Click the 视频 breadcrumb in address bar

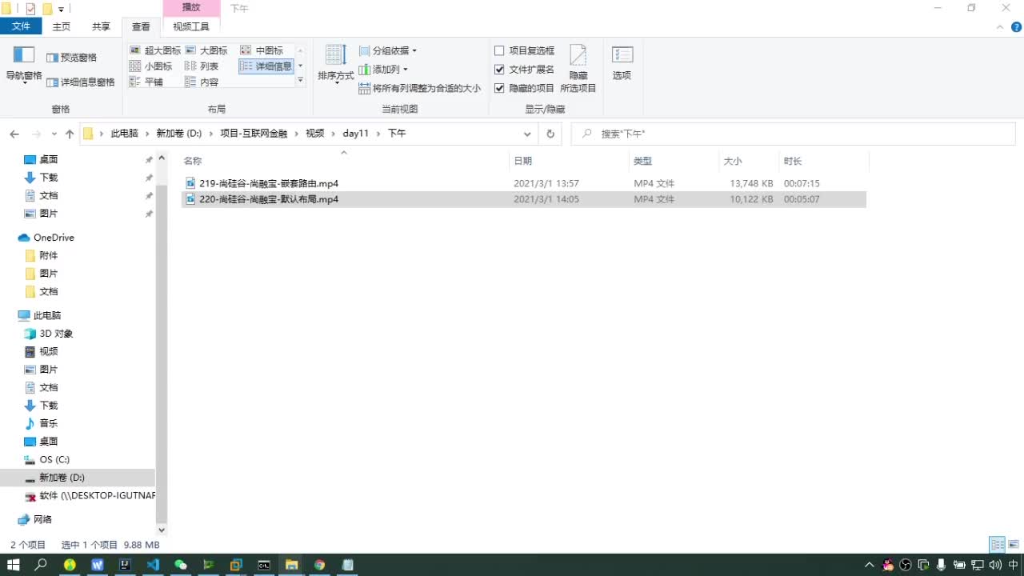pos(314,134)
